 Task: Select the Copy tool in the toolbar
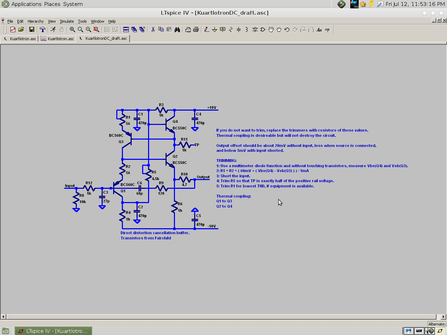coord(161,30)
